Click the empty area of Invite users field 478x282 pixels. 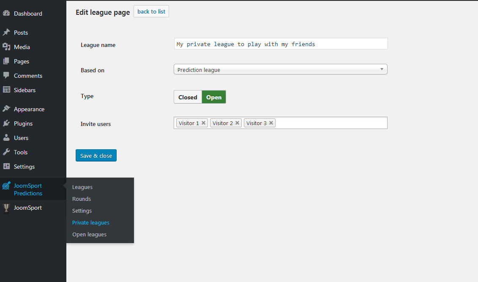(331, 123)
